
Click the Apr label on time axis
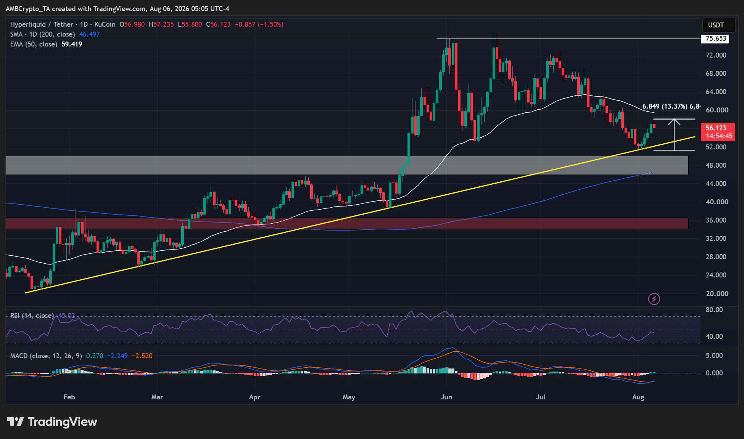(x=254, y=397)
